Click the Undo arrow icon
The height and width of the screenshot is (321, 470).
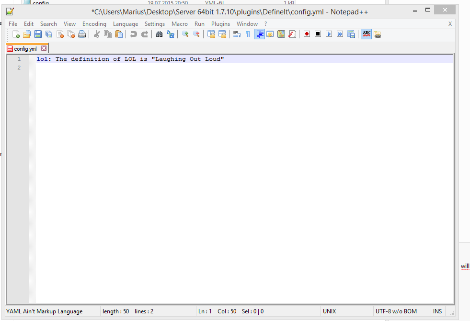coord(133,34)
